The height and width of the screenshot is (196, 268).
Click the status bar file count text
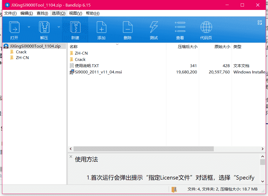(222, 189)
